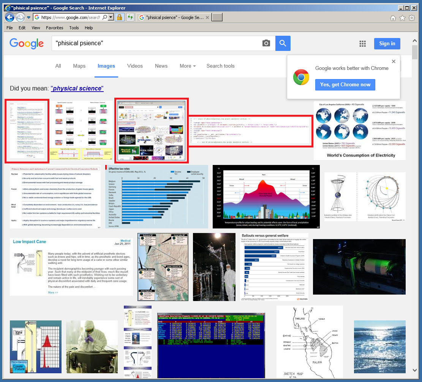
Task: Open the Sketch Map image
Action: (310, 342)
